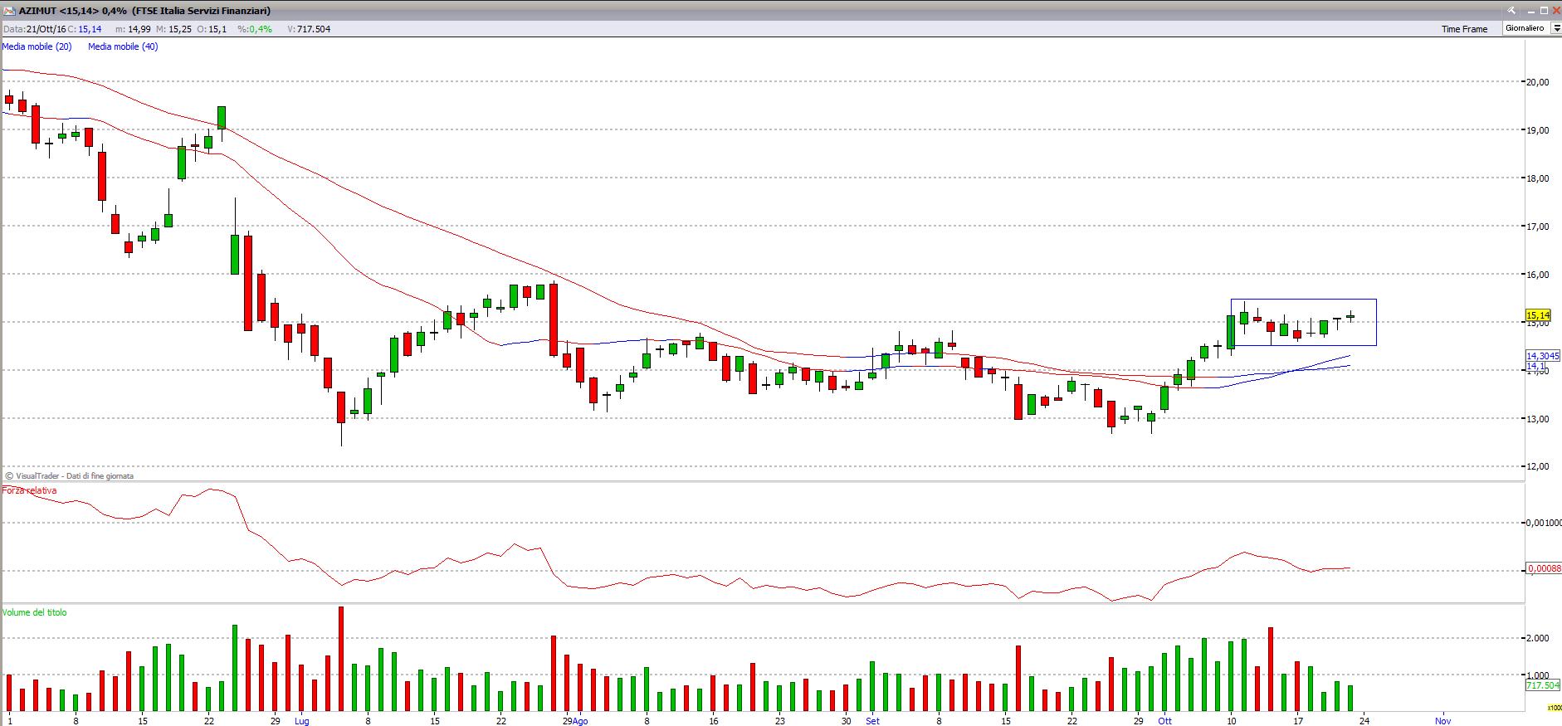Click the chart icon in the title bar
Image resolution: width=1562 pixels, height=726 pixels.
coord(8,11)
